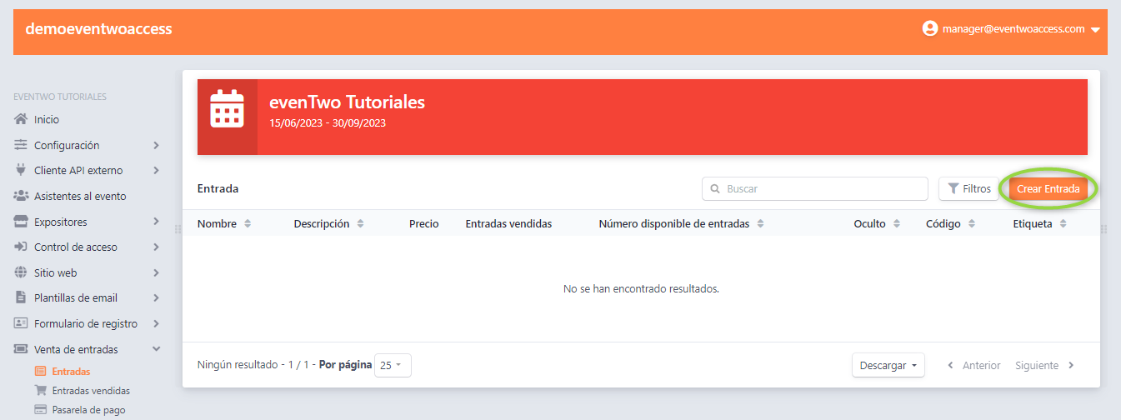Expand the Plantillas de email chevron
Image resolution: width=1121 pixels, height=420 pixels.
tap(157, 297)
